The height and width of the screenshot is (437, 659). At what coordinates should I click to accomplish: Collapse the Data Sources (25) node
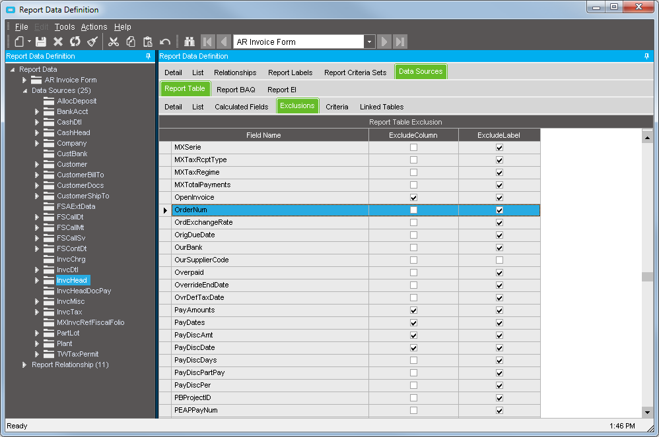(x=25, y=90)
